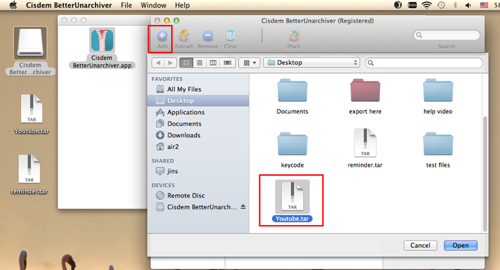Viewport: 500px width, 270px height.
Task: Open the Desktop location popup menu
Action: pyautogui.click(x=311, y=62)
